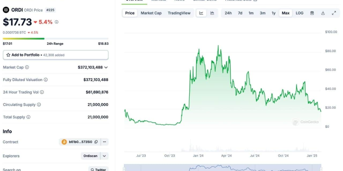The height and width of the screenshot is (171, 343).
Task: Expand the Market Cap value chevron
Action: click(x=106, y=67)
